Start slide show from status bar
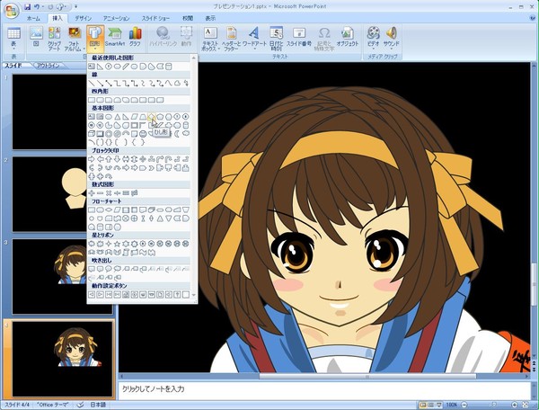The height and width of the screenshot is (410, 539). pos(439,405)
